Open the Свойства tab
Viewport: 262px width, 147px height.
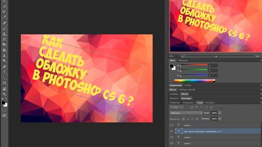coord(175,102)
